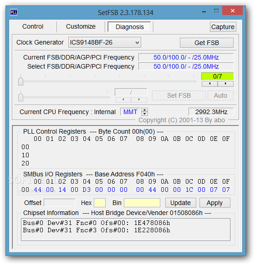Click right arrow under 0/7 indicator
Viewport: 255px width, 265px height.
coord(225,84)
